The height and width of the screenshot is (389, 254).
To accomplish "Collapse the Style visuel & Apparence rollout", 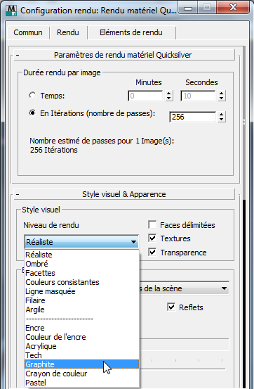I will tap(18, 194).
